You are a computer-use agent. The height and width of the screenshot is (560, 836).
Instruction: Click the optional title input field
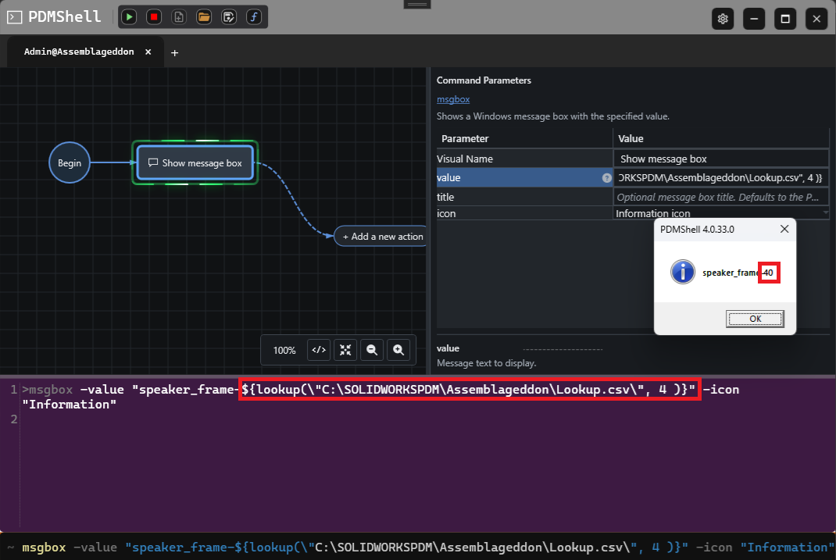[721, 197]
